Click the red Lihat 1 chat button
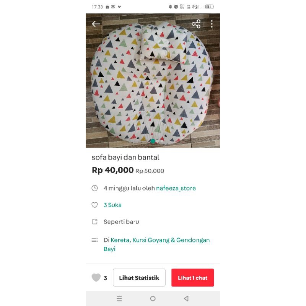The height and width of the screenshot is (306, 306). pyautogui.click(x=193, y=278)
